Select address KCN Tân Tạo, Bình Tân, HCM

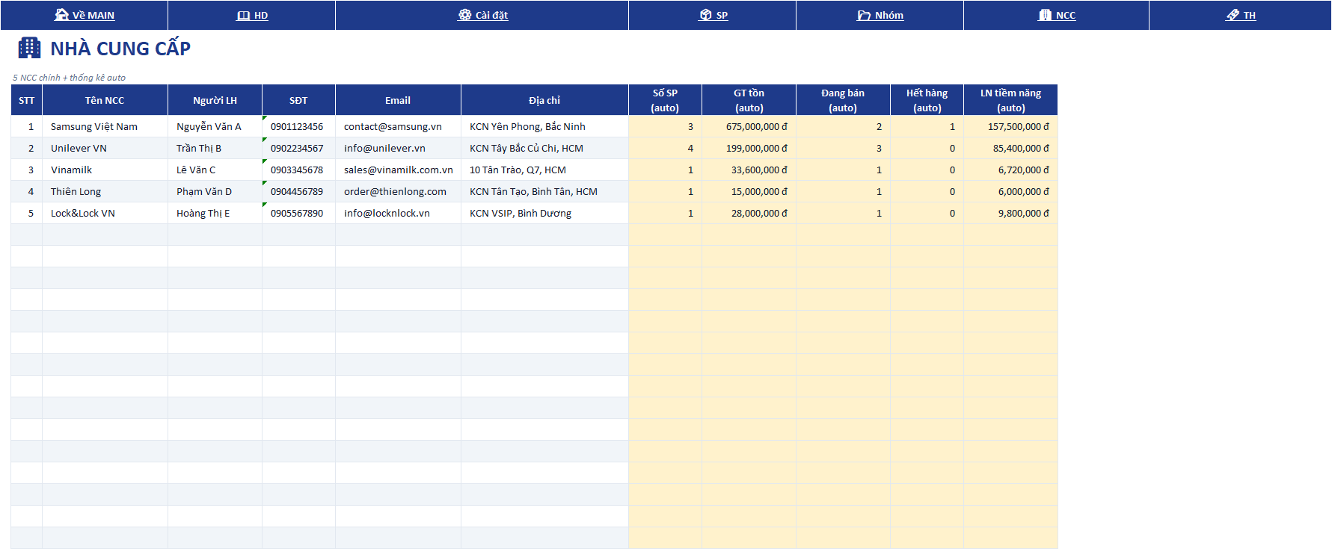[544, 191]
